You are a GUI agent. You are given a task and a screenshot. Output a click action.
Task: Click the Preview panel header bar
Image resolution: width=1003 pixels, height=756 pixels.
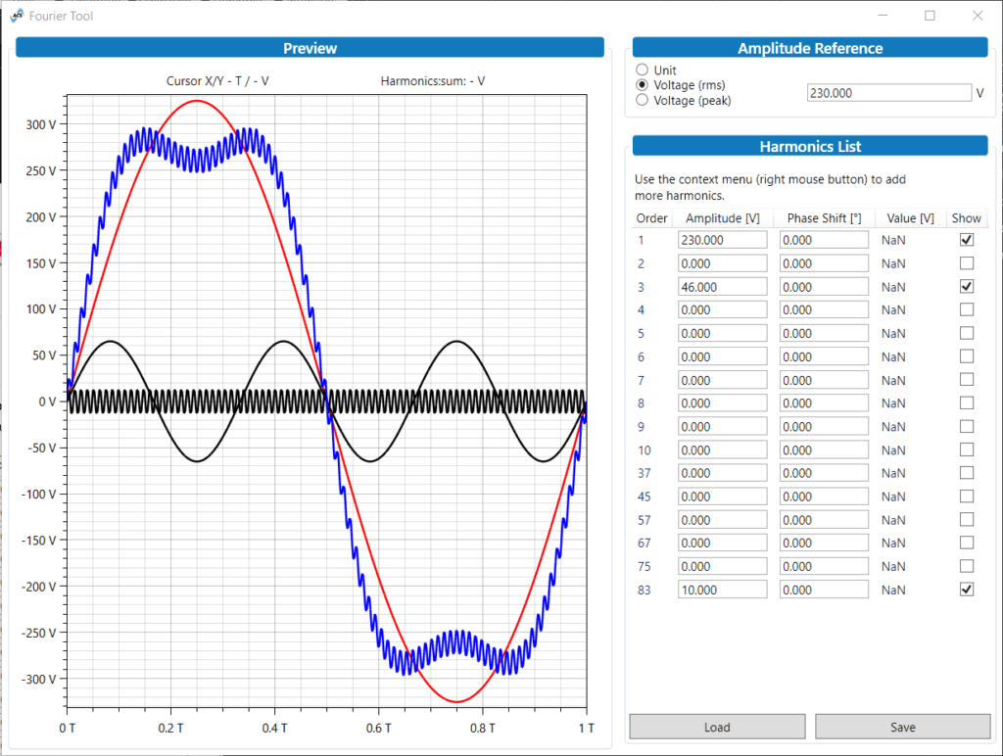pyautogui.click(x=310, y=48)
